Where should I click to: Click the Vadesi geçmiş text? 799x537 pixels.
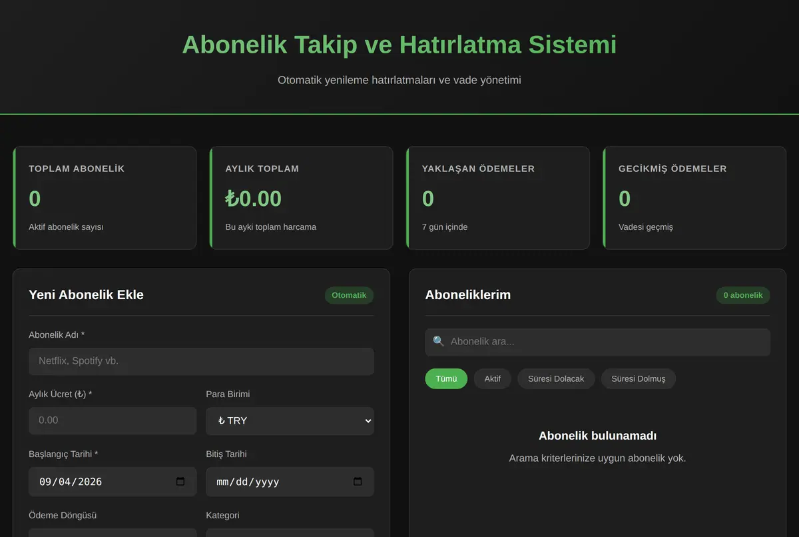coord(646,227)
